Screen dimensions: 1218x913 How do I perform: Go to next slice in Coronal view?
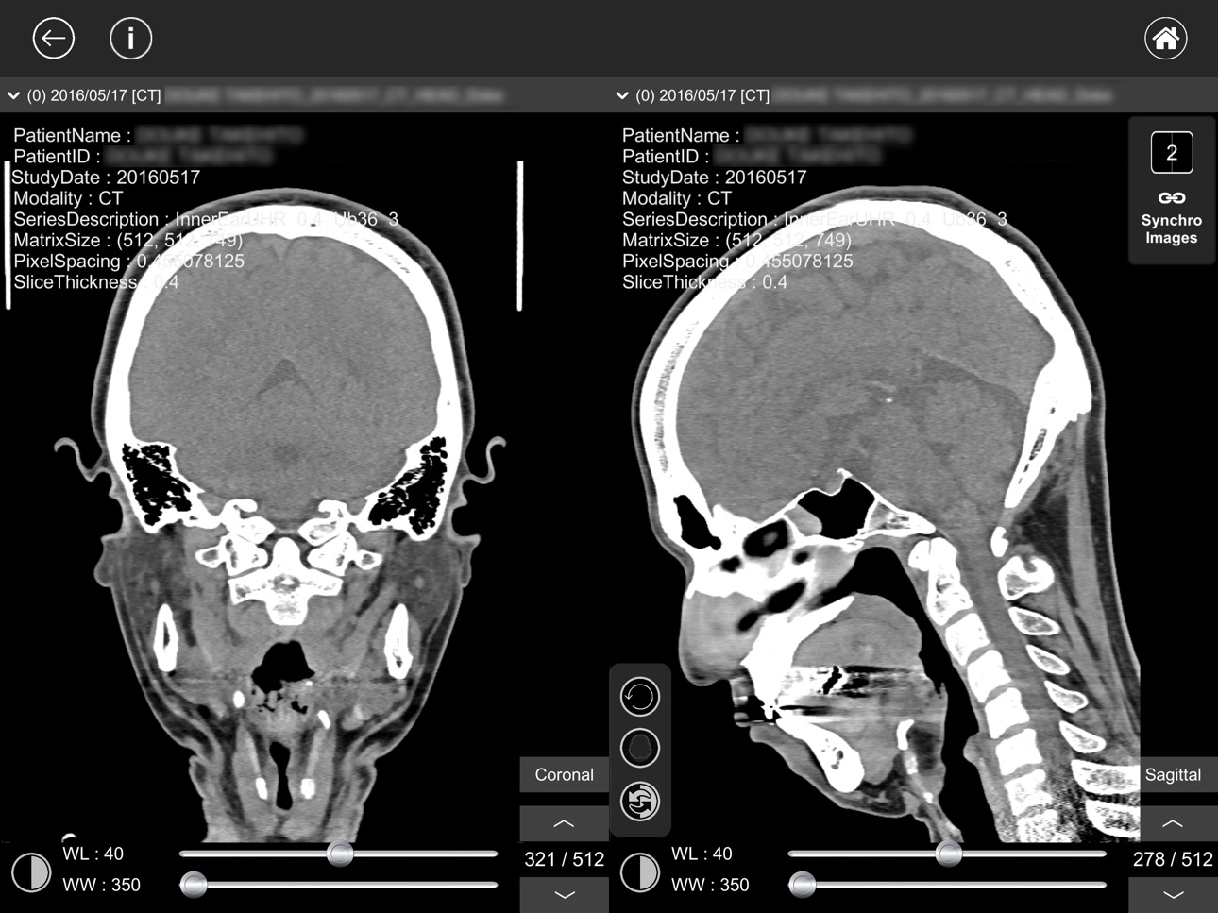pos(564,894)
